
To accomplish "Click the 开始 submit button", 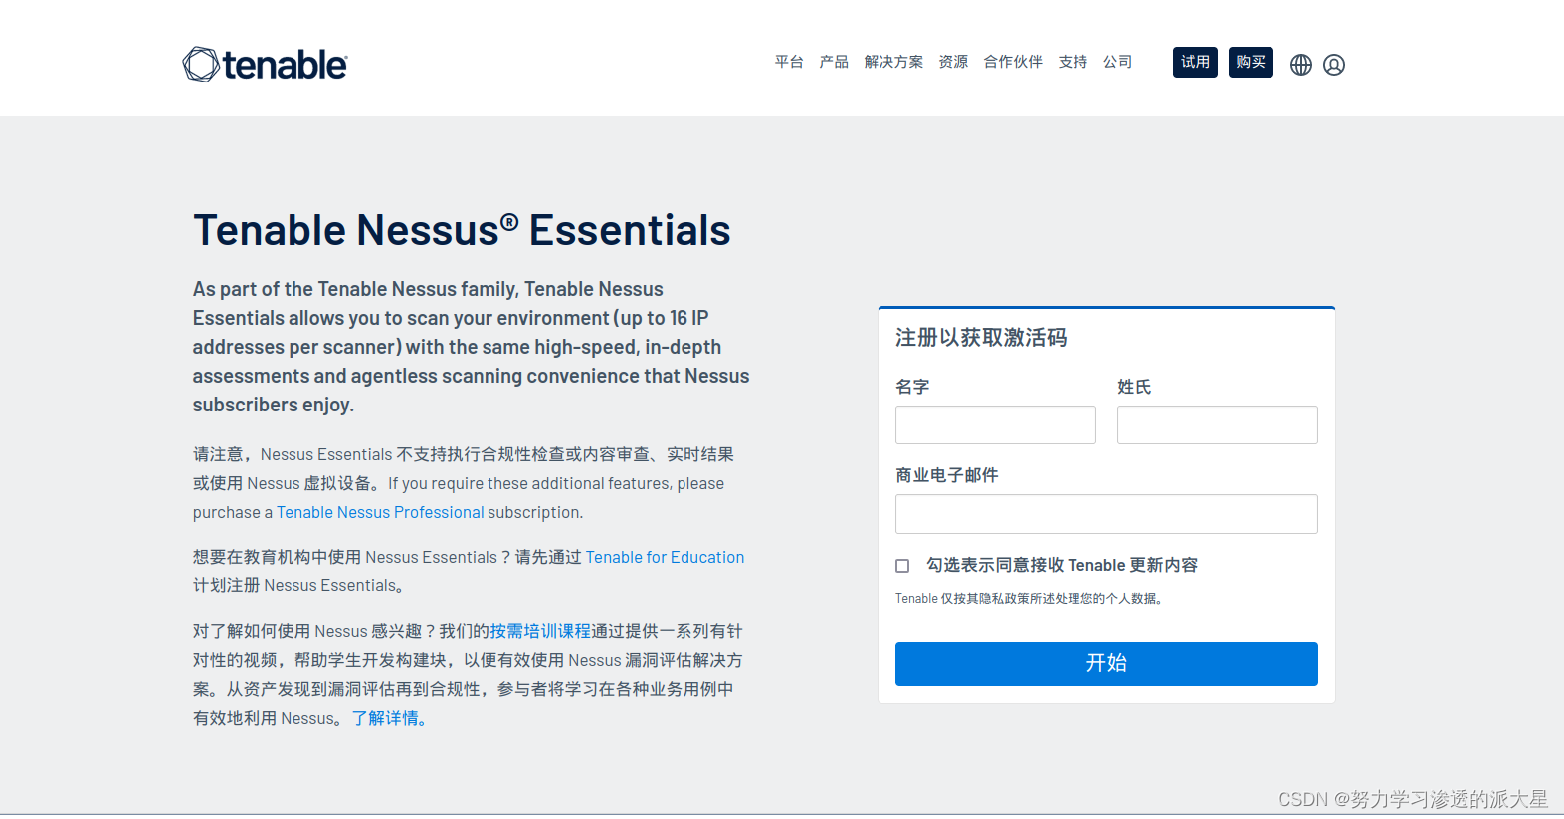I will click(x=1106, y=664).
